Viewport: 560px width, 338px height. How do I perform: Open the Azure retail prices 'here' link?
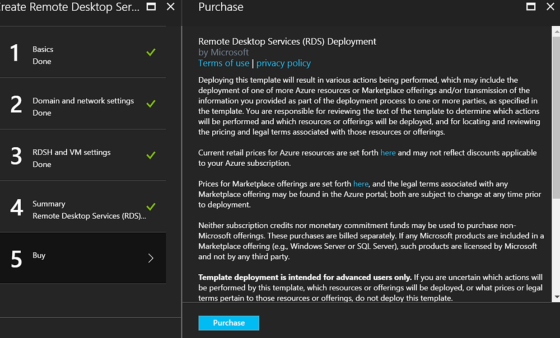tap(388, 153)
